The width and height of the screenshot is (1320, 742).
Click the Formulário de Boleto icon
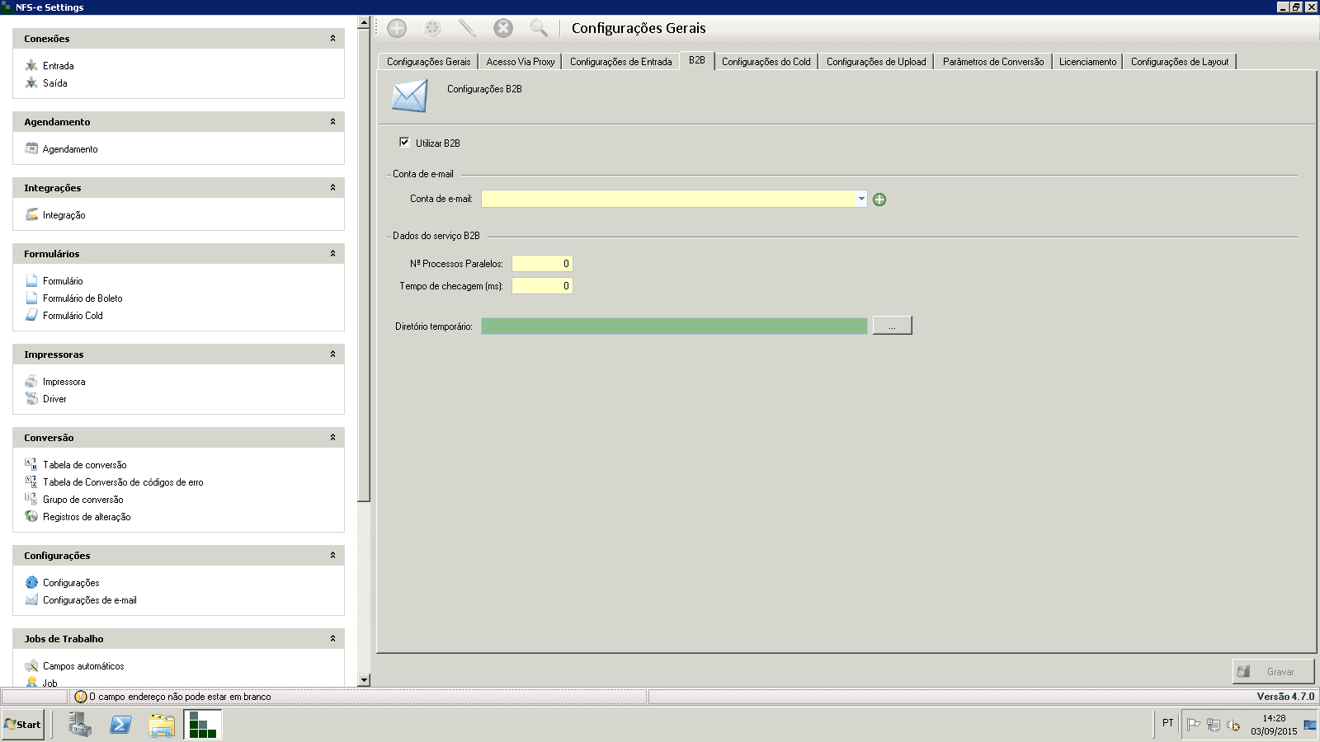(x=31, y=298)
